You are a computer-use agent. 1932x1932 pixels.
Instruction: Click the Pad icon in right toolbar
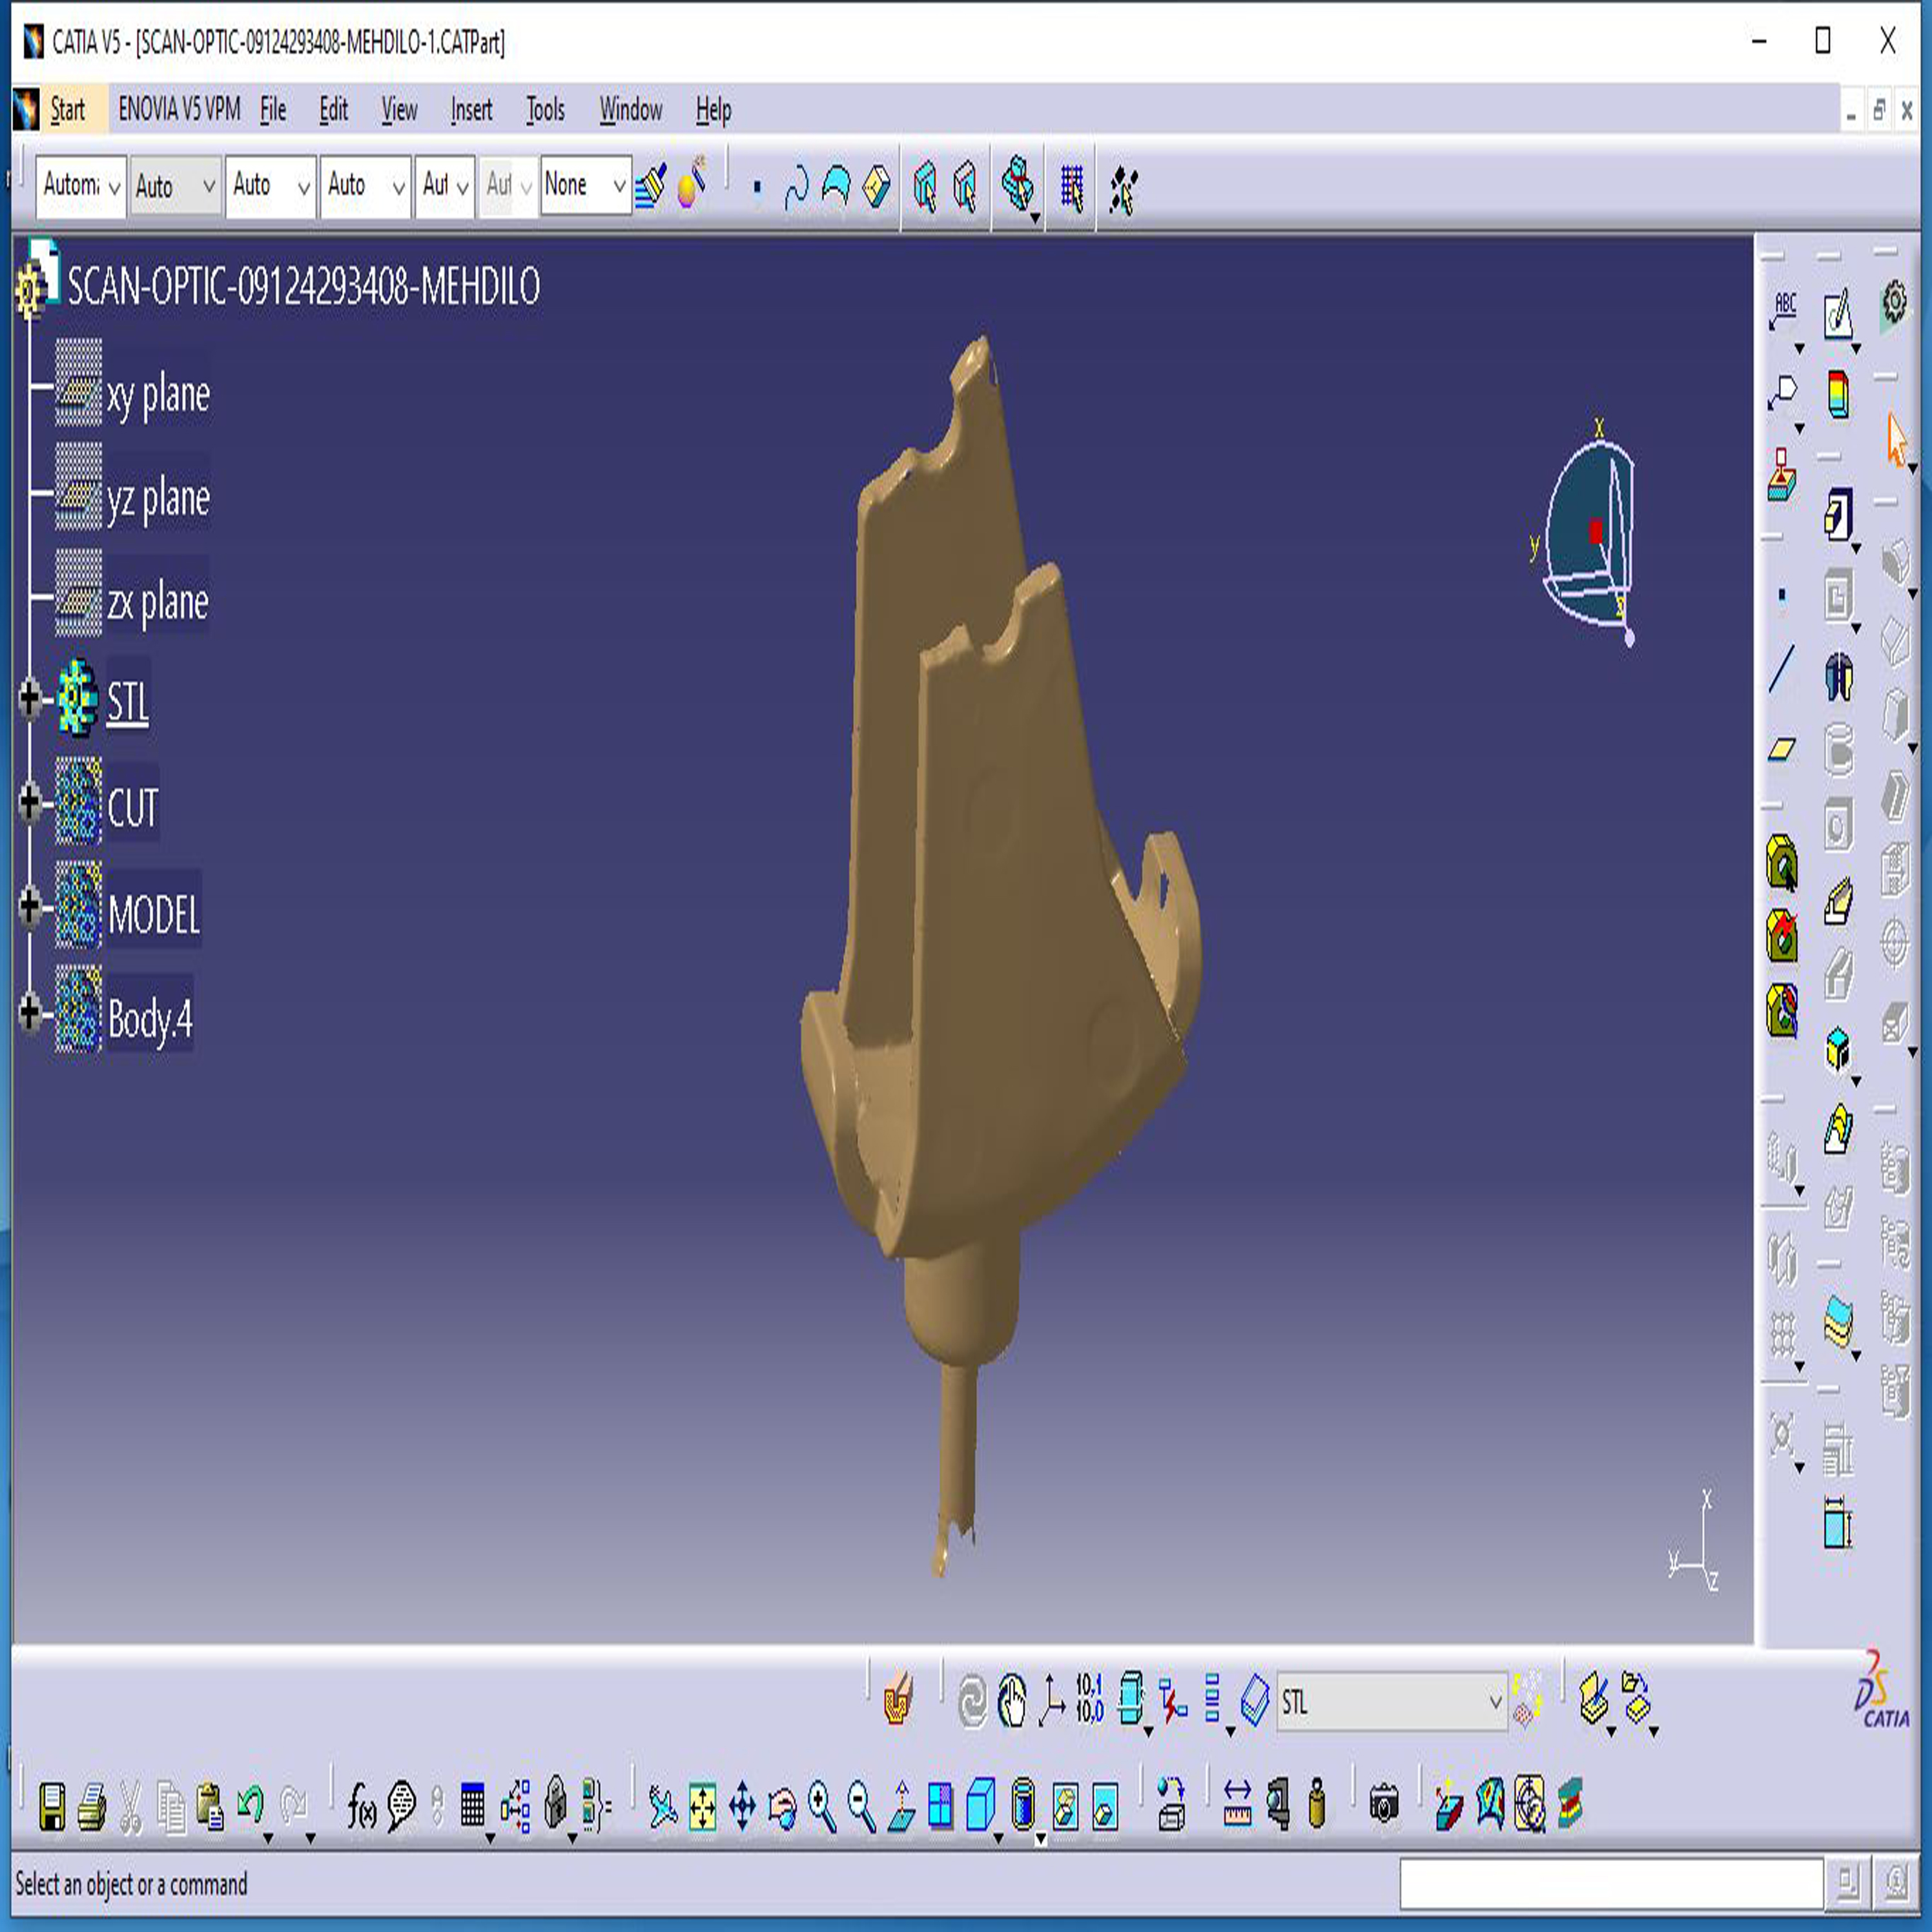coord(1838,516)
